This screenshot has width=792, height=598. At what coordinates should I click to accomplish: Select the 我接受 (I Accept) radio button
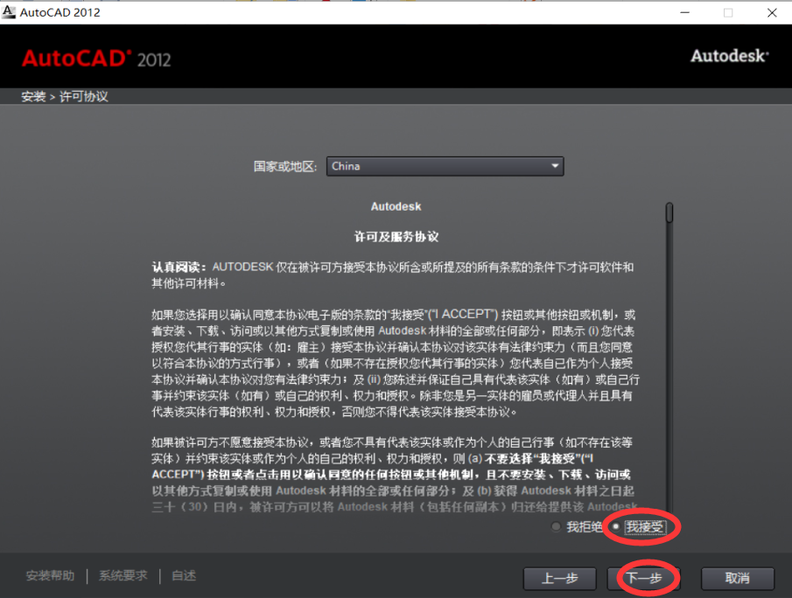pos(617,527)
